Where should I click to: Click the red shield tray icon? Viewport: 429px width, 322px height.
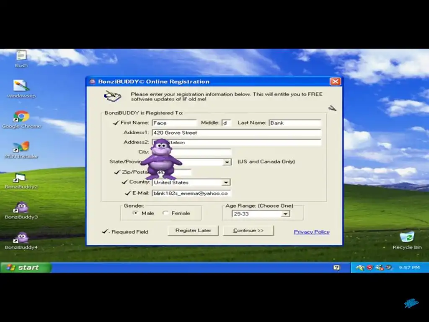(x=370, y=267)
